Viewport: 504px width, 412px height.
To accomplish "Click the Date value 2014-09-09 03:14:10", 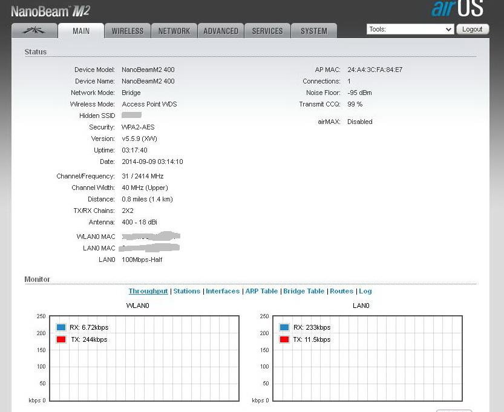I will (x=152, y=162).
